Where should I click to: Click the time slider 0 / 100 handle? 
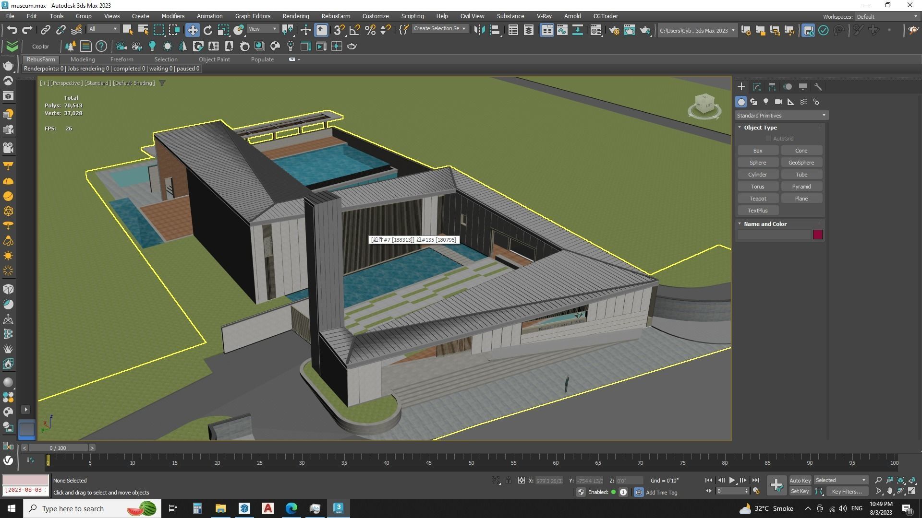point(58,447)
